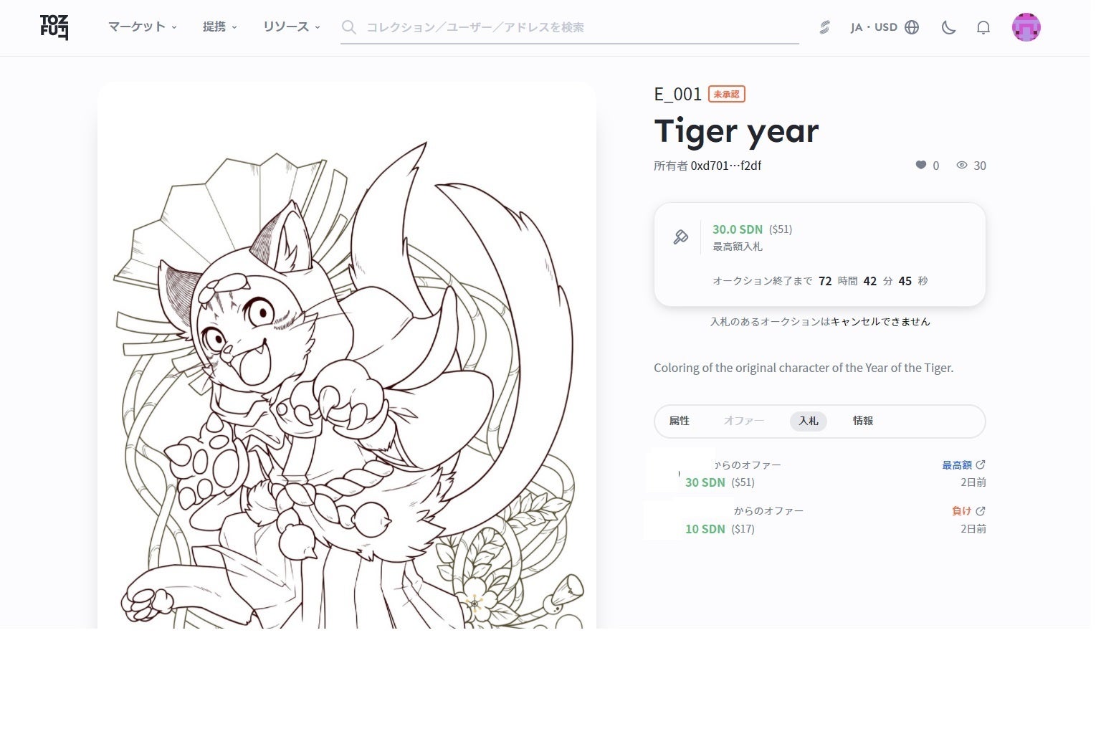The height and width of the screenshot is (734, 1101).
Task: Click the TOFU logo icon
Action: tap(54, 27)
